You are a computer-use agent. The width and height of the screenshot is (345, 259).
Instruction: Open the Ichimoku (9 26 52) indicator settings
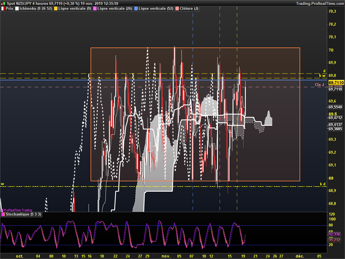[x=34, y=9]
